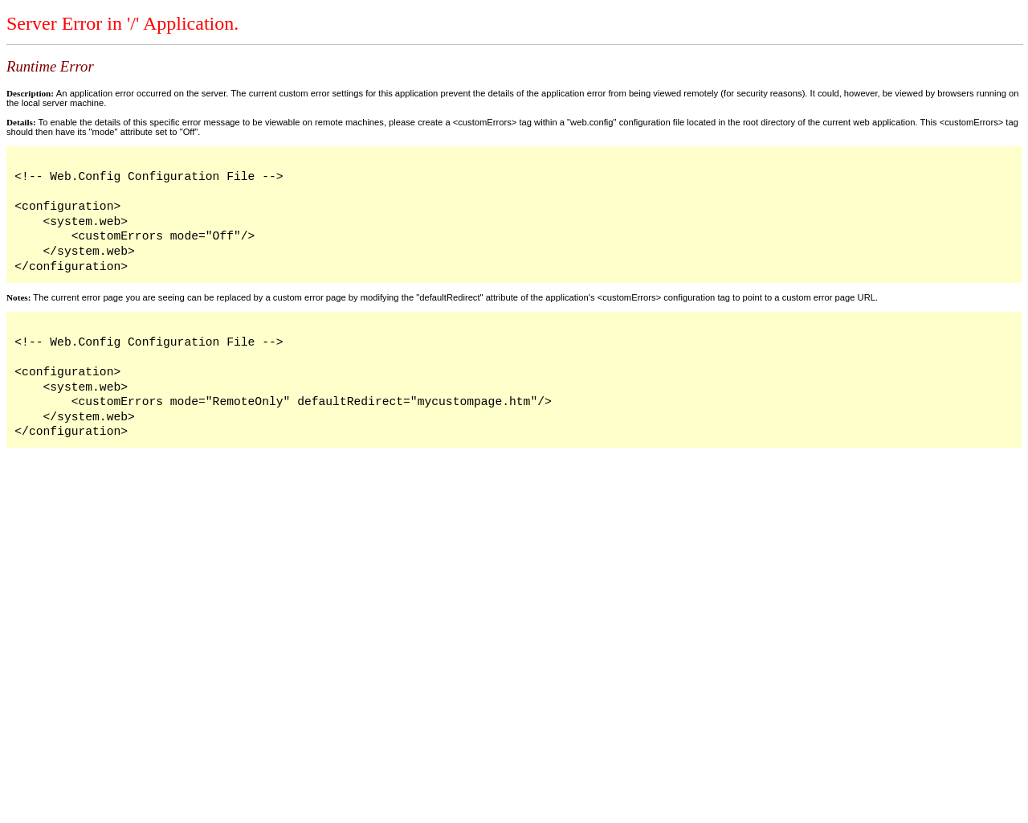Click the 'Server Error in '/' Application.' heading
This screenshot has width=1028, height=823.
122,24
